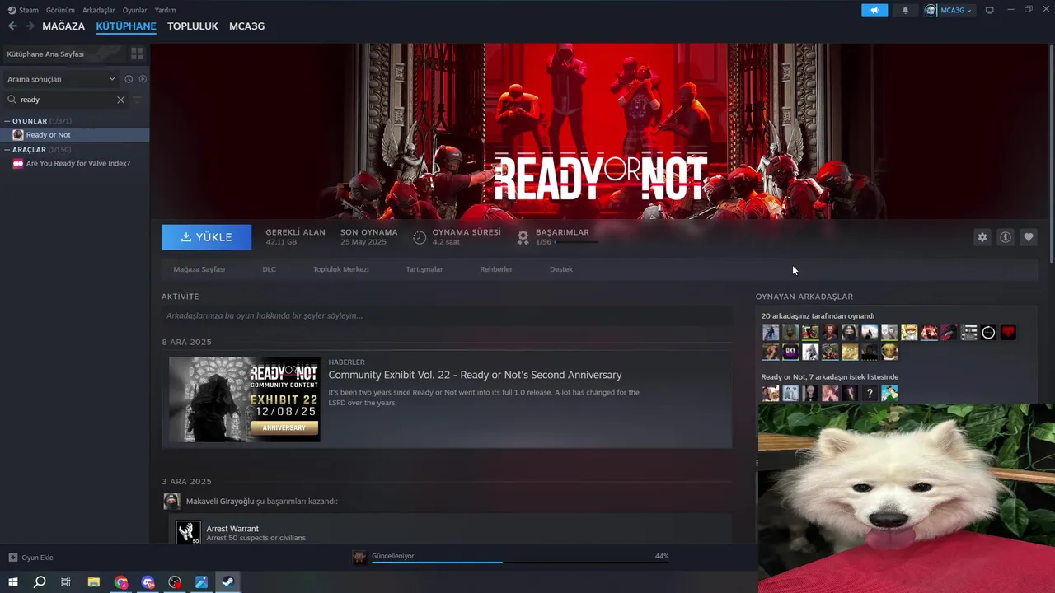Sort by recent activity clock icon
The image size is (1055, 593).
click(x=129, y=79)
